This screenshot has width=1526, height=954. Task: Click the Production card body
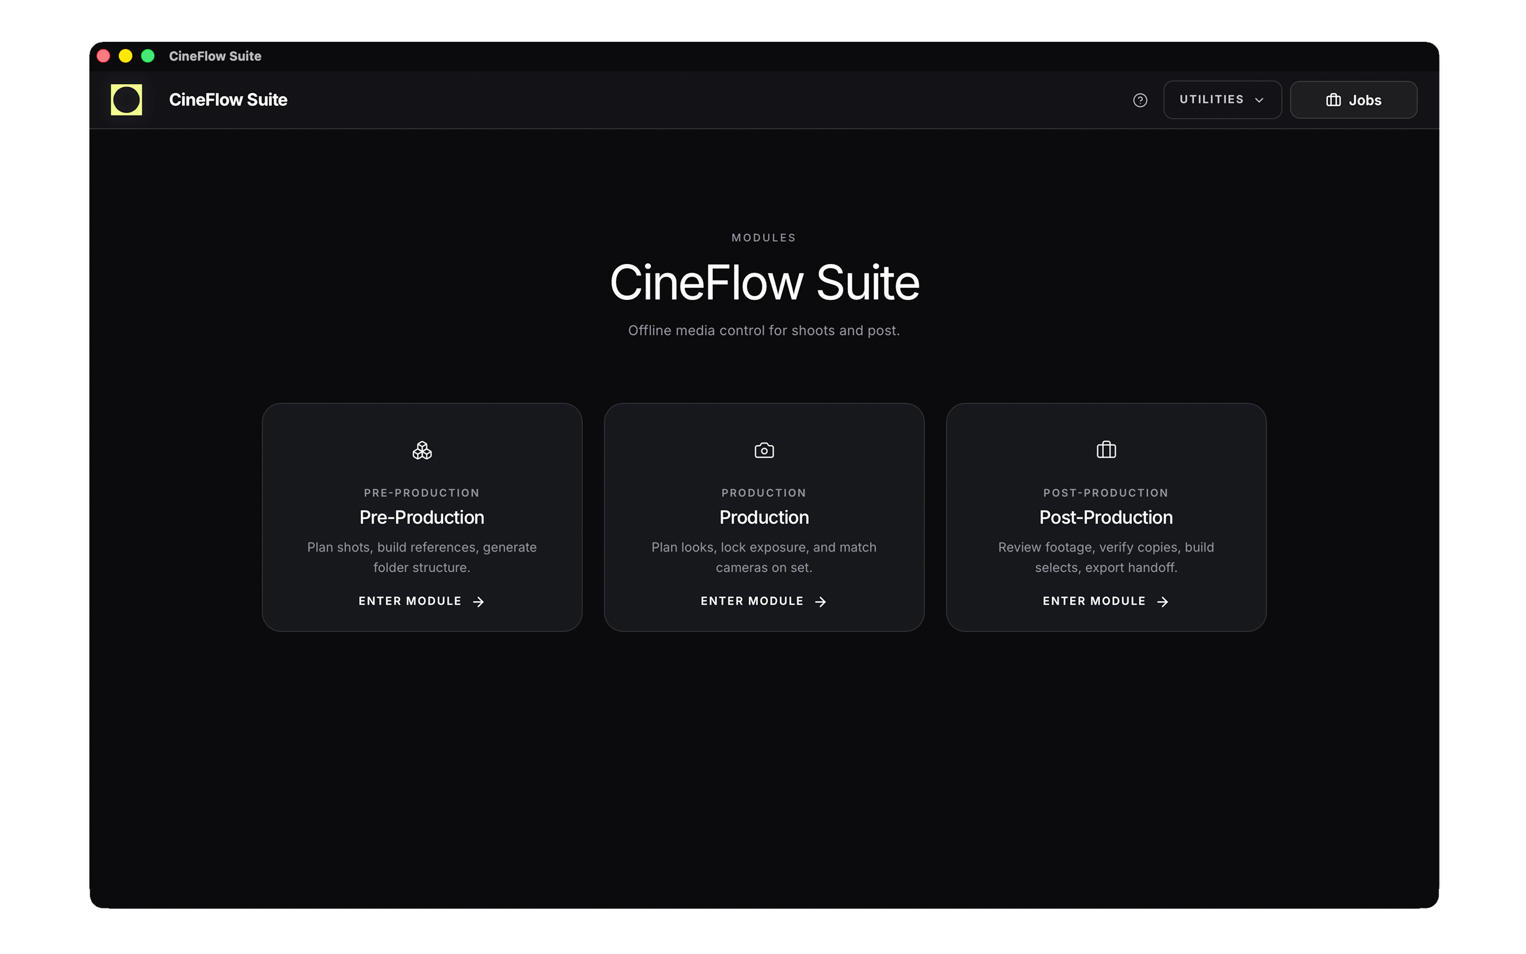point(764,517)
